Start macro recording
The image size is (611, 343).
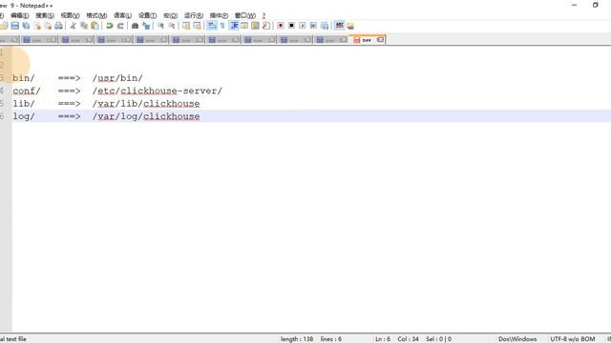pyautogui.click(x=281, y=26)
